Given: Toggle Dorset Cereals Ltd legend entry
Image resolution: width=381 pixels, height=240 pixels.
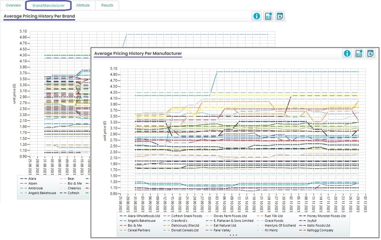Looking at the screenshot, I should [x=181, y=230].
